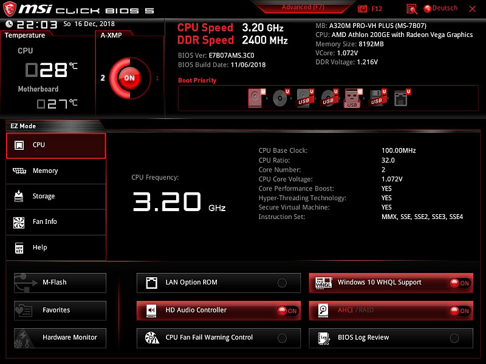Select the network boot device icon

401,98
